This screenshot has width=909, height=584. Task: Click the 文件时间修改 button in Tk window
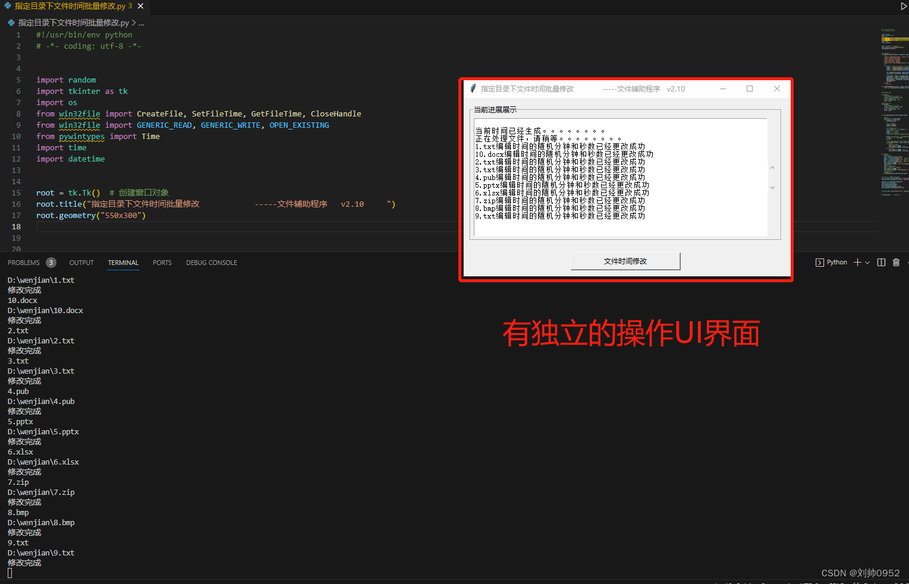[x=625, y=261]
